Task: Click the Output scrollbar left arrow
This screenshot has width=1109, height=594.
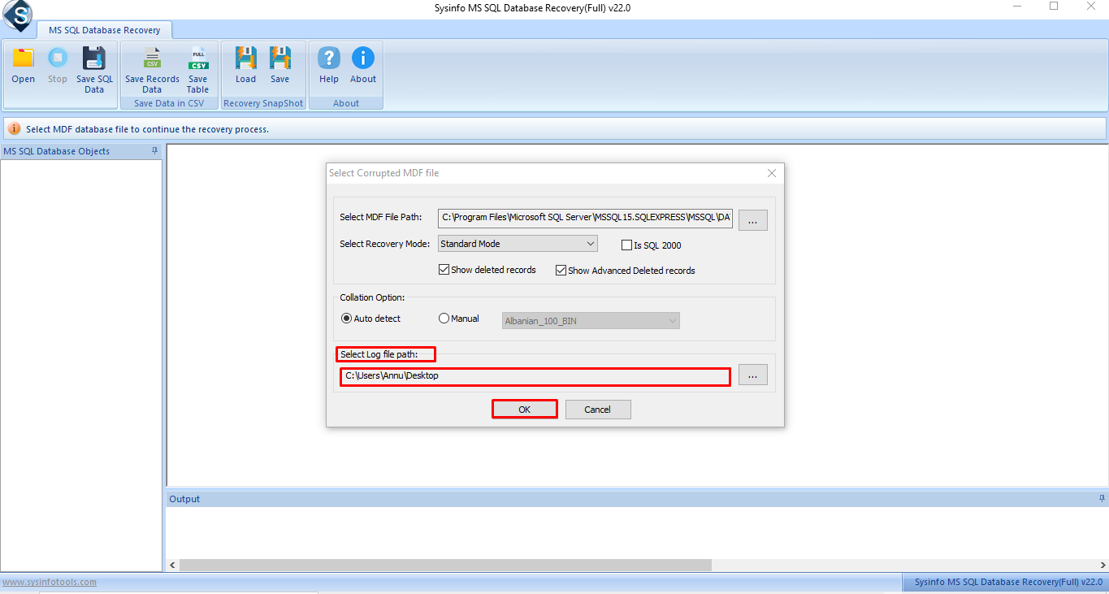Action: [172, 565]
